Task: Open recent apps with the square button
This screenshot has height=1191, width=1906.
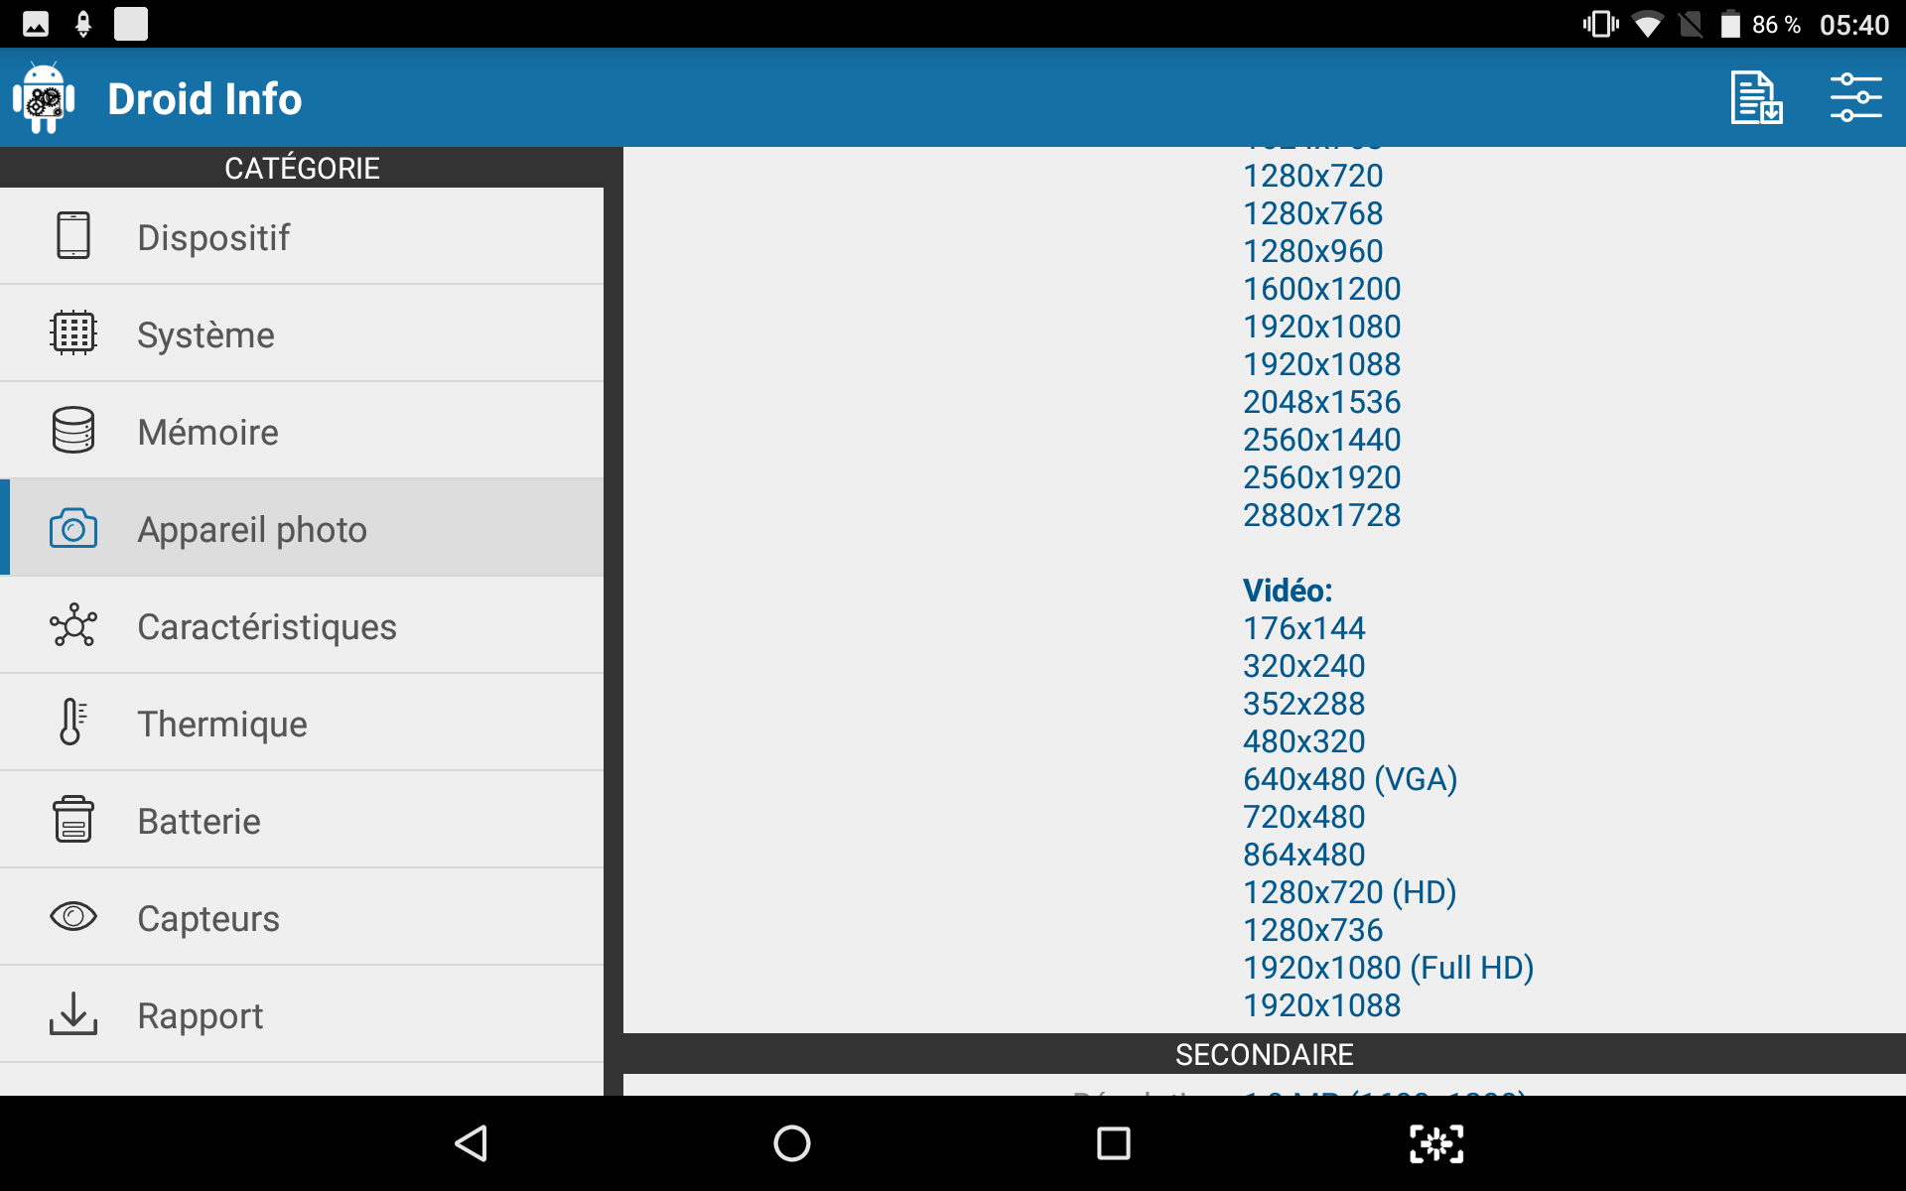Action: pos(1113,1143)
